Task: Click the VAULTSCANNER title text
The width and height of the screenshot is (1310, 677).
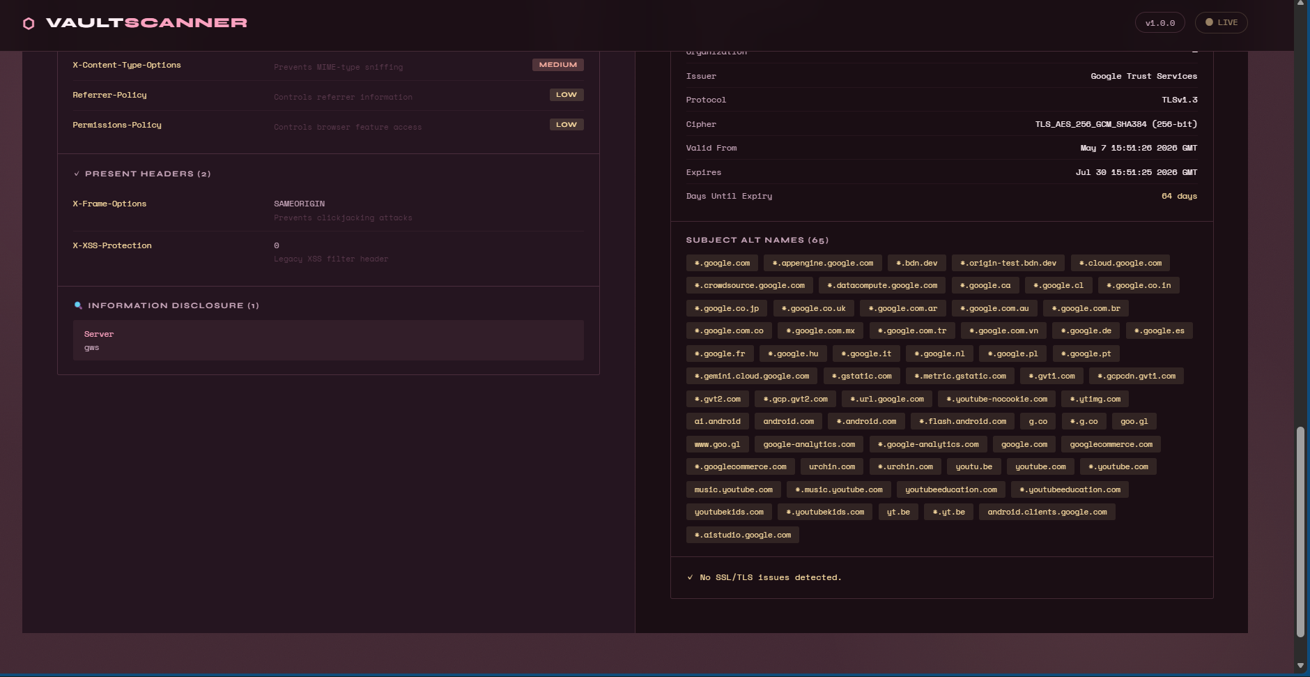Action: 146,23
